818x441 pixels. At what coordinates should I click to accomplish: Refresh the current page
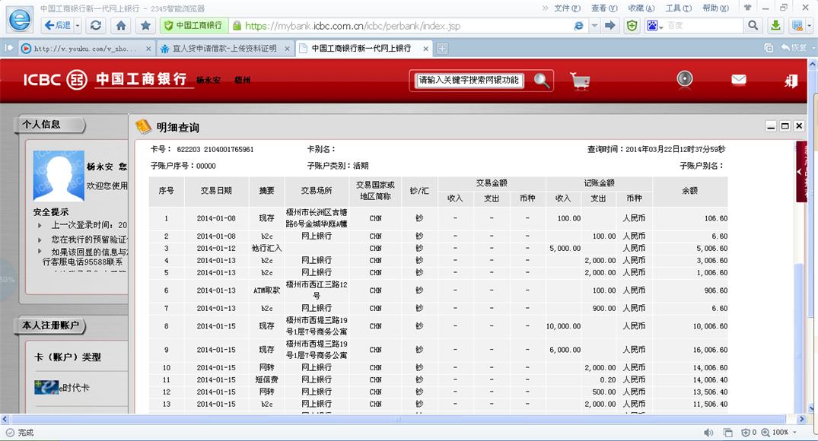pyautogui.click(x=96, y=25)
